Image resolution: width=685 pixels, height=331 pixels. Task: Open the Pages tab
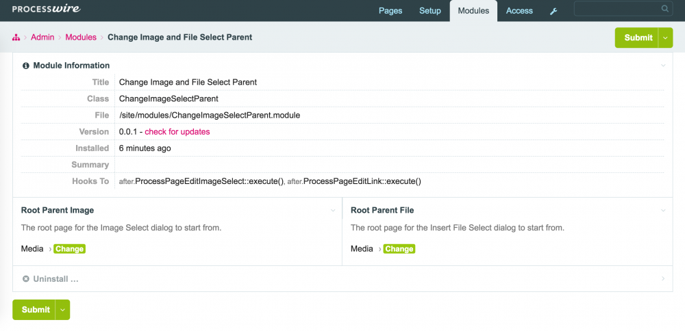coord(390,11)
